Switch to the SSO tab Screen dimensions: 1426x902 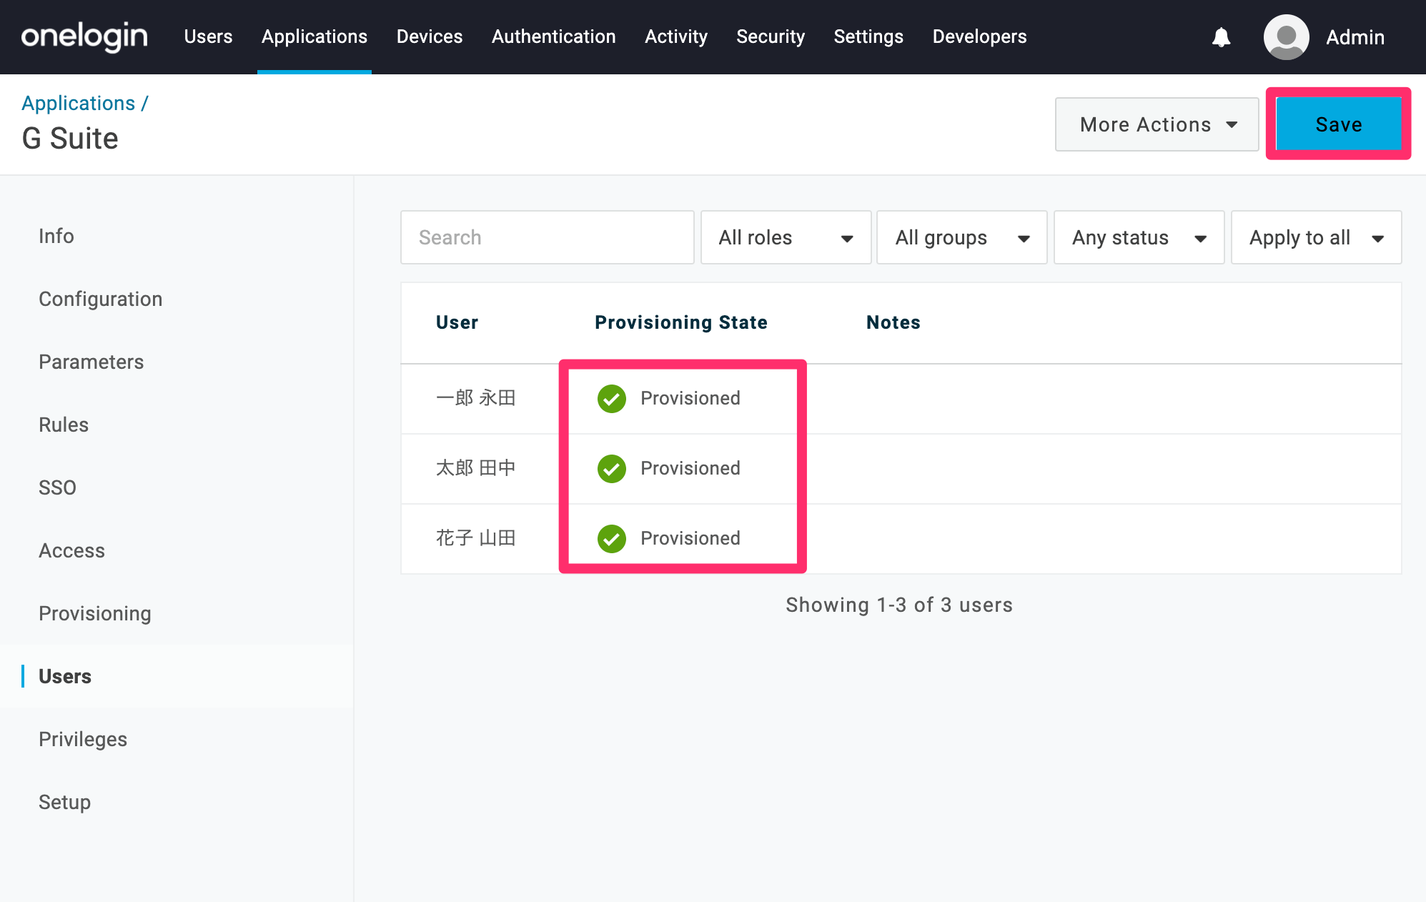pos(57,487)
